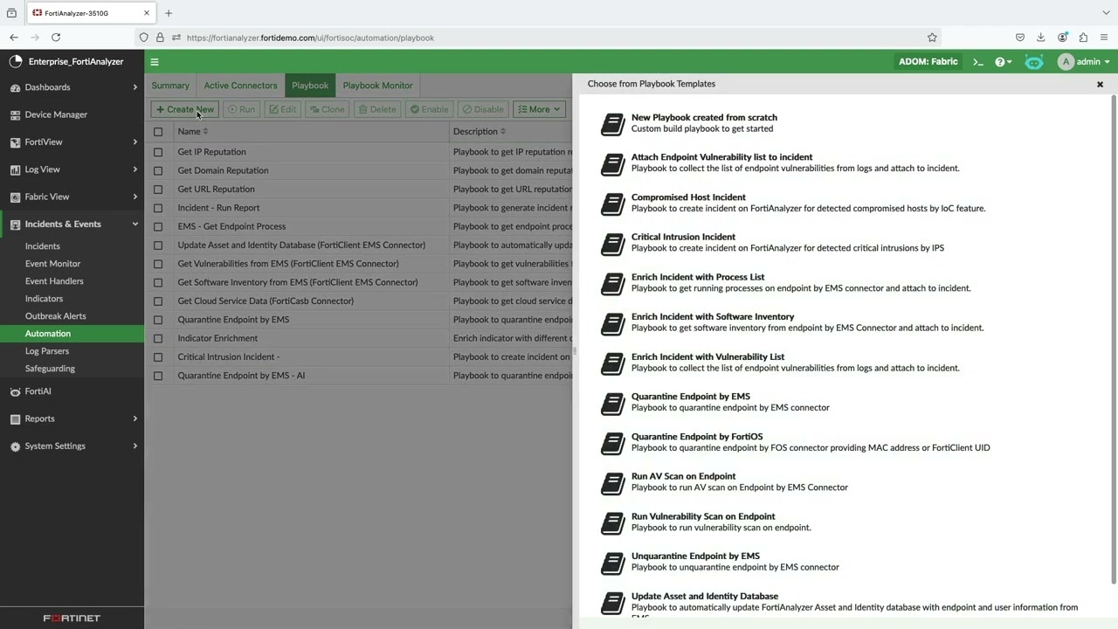The image size is (1118, 629).
Task: Click the Unquarantine Endpoint by EMS template icon
Action: coord(613,563)
